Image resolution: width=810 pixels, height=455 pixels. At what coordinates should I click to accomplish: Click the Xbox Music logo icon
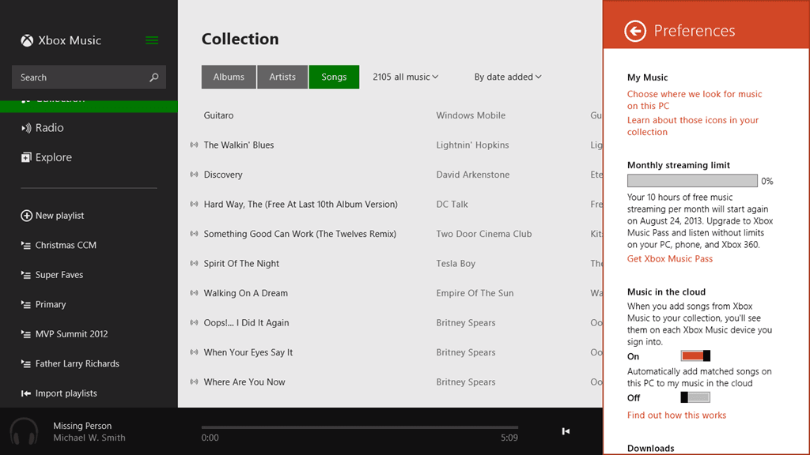coord(27,40)
